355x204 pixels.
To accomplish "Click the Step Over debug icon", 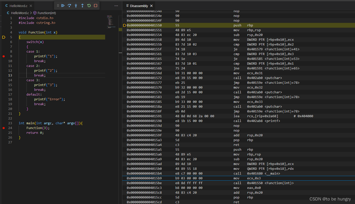I will pyautogui.click(x=69, y=6).
